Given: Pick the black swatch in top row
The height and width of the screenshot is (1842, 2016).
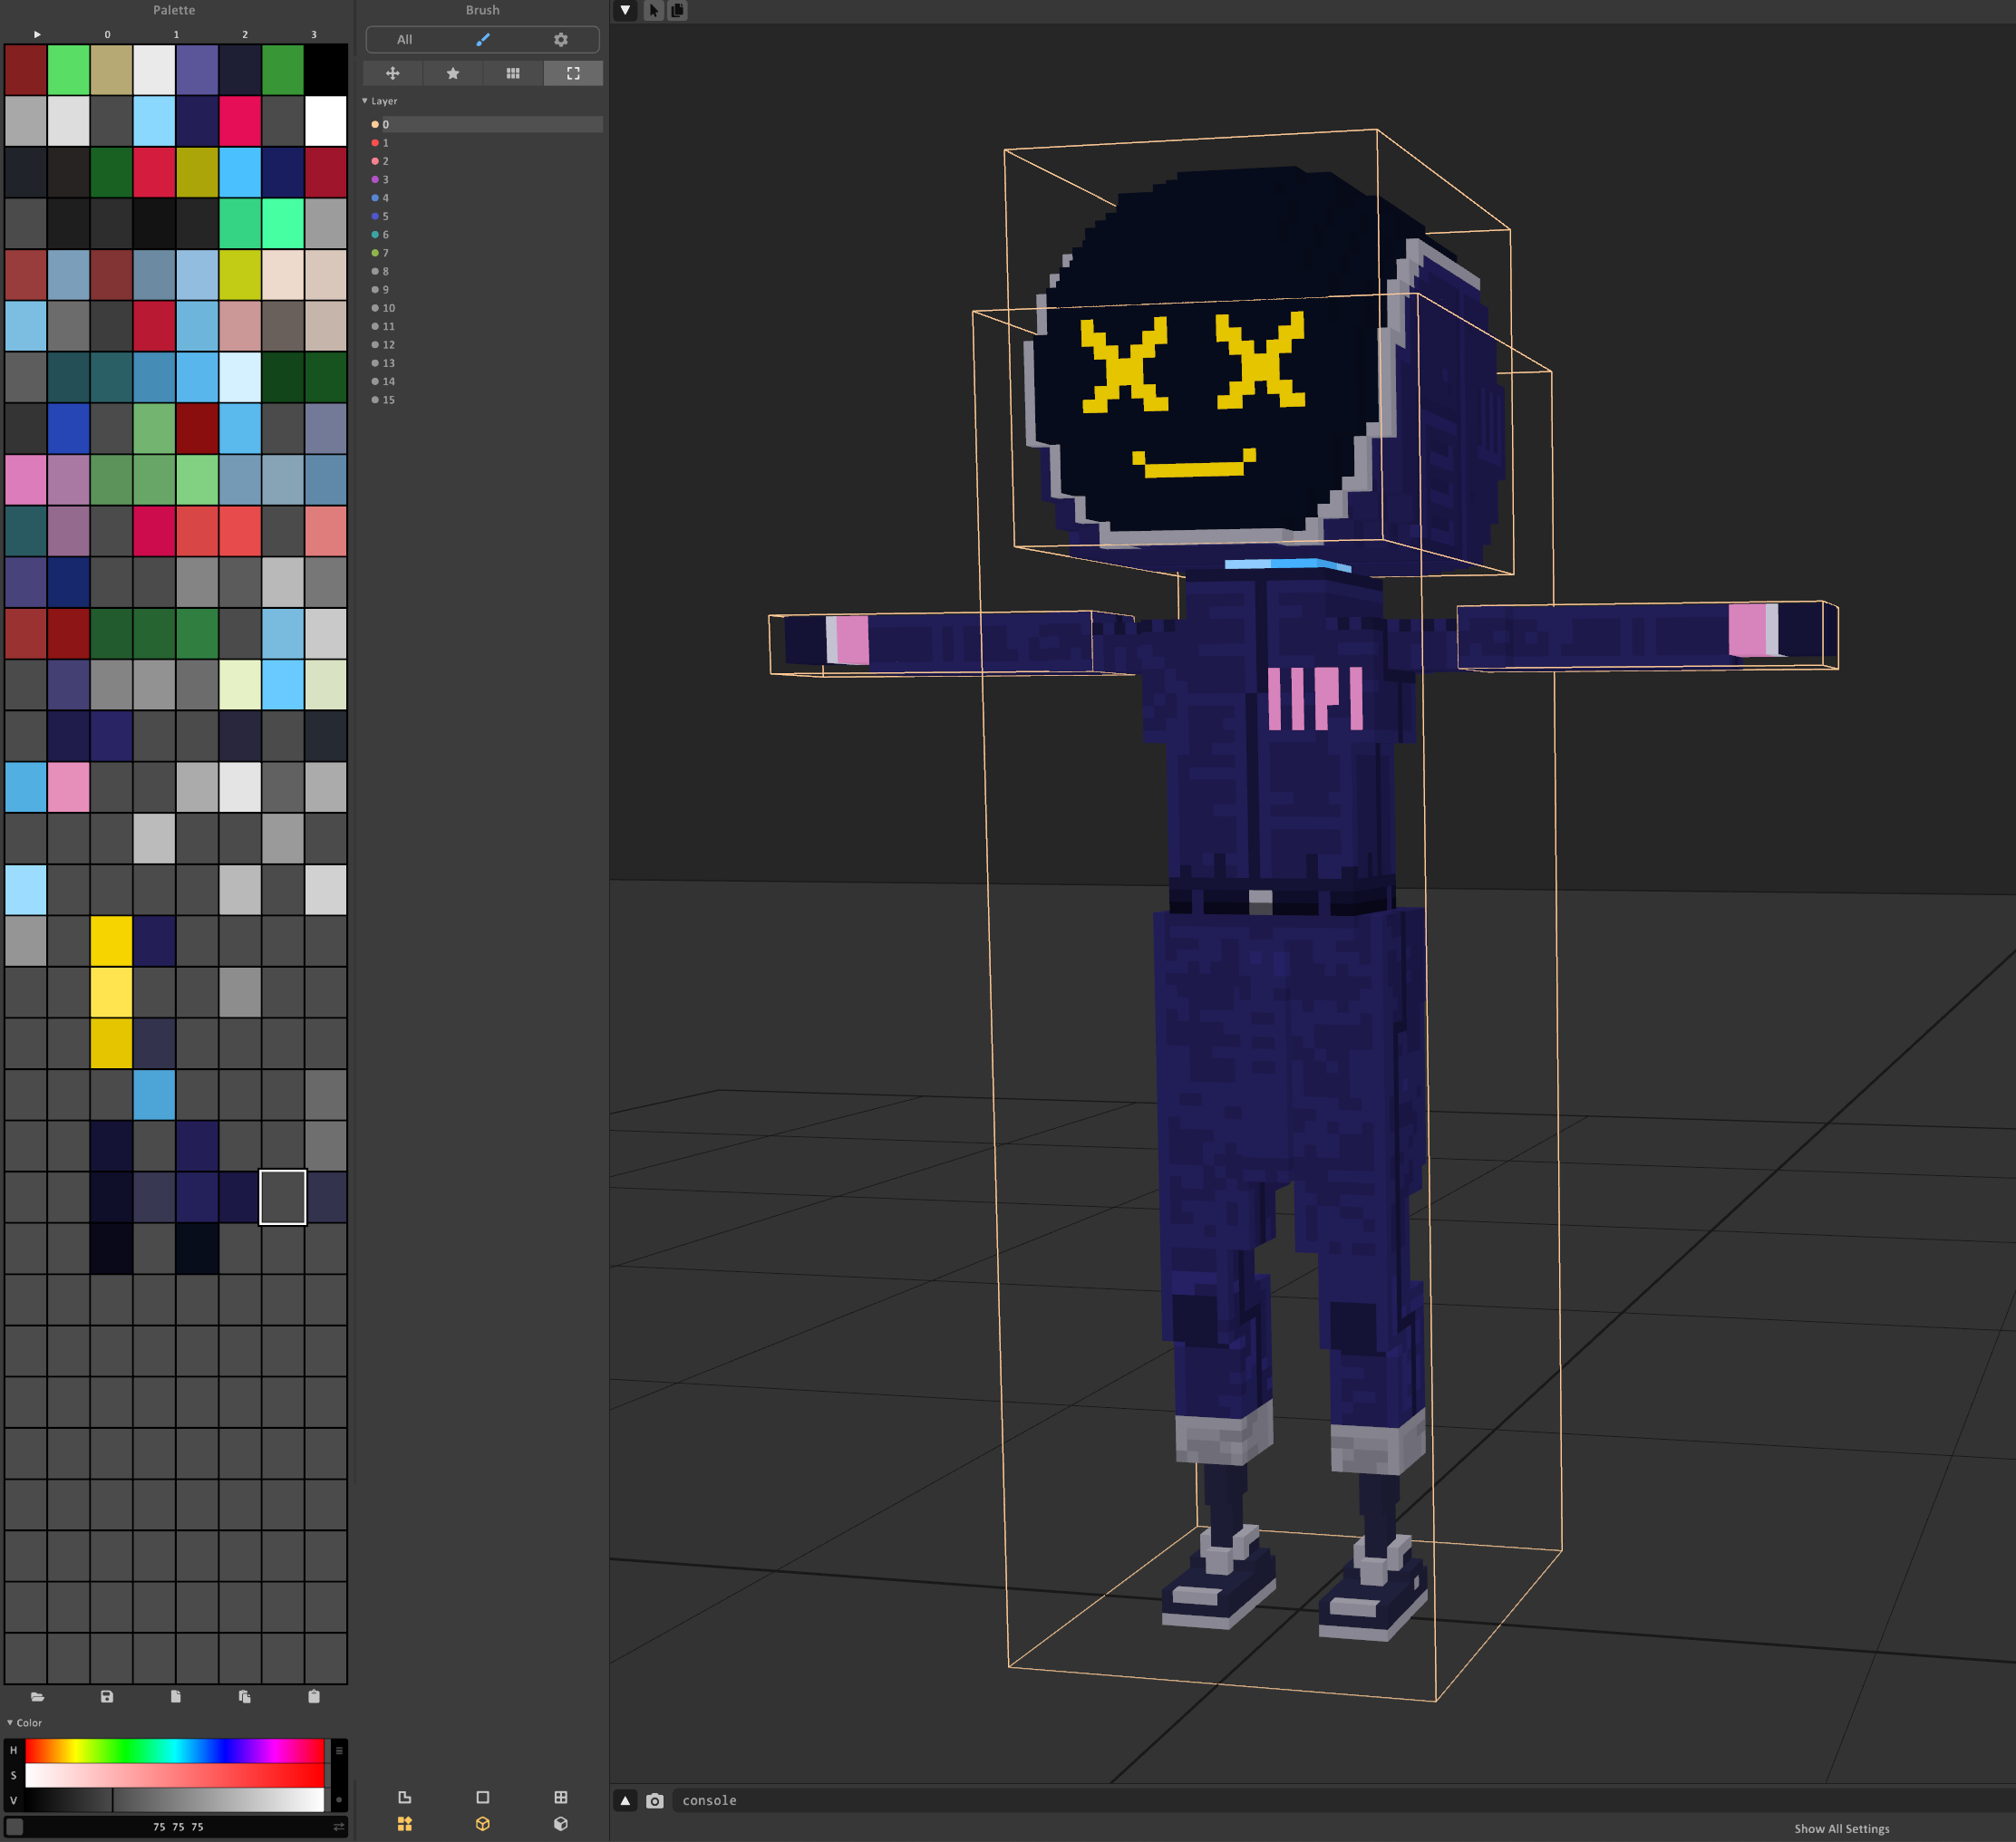Looking at the screenshot, I should click(326, 70).
